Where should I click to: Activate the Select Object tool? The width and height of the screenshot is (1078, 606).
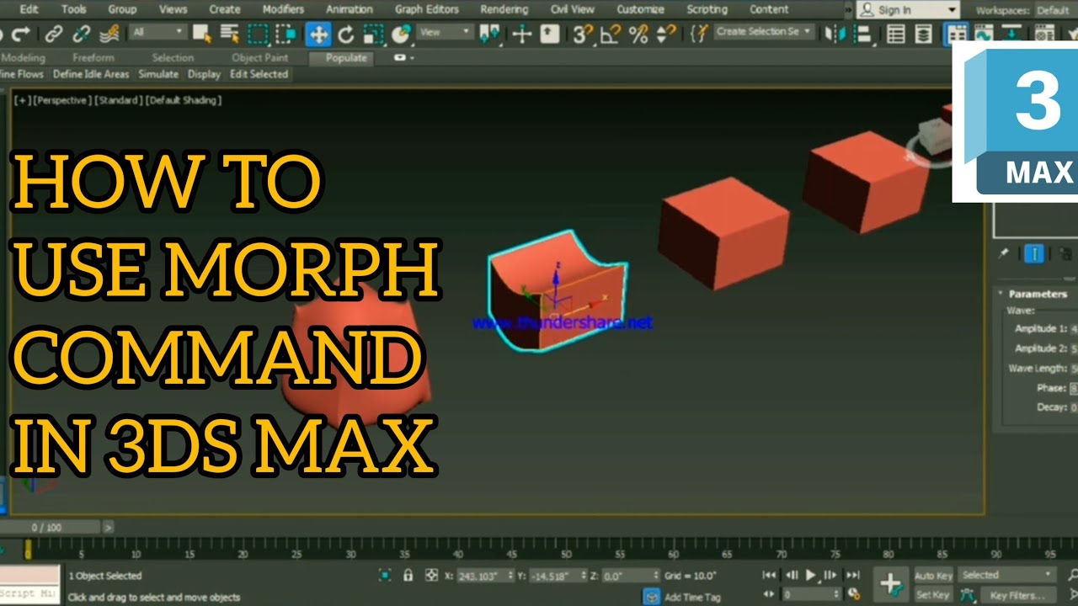click(202, 35)
